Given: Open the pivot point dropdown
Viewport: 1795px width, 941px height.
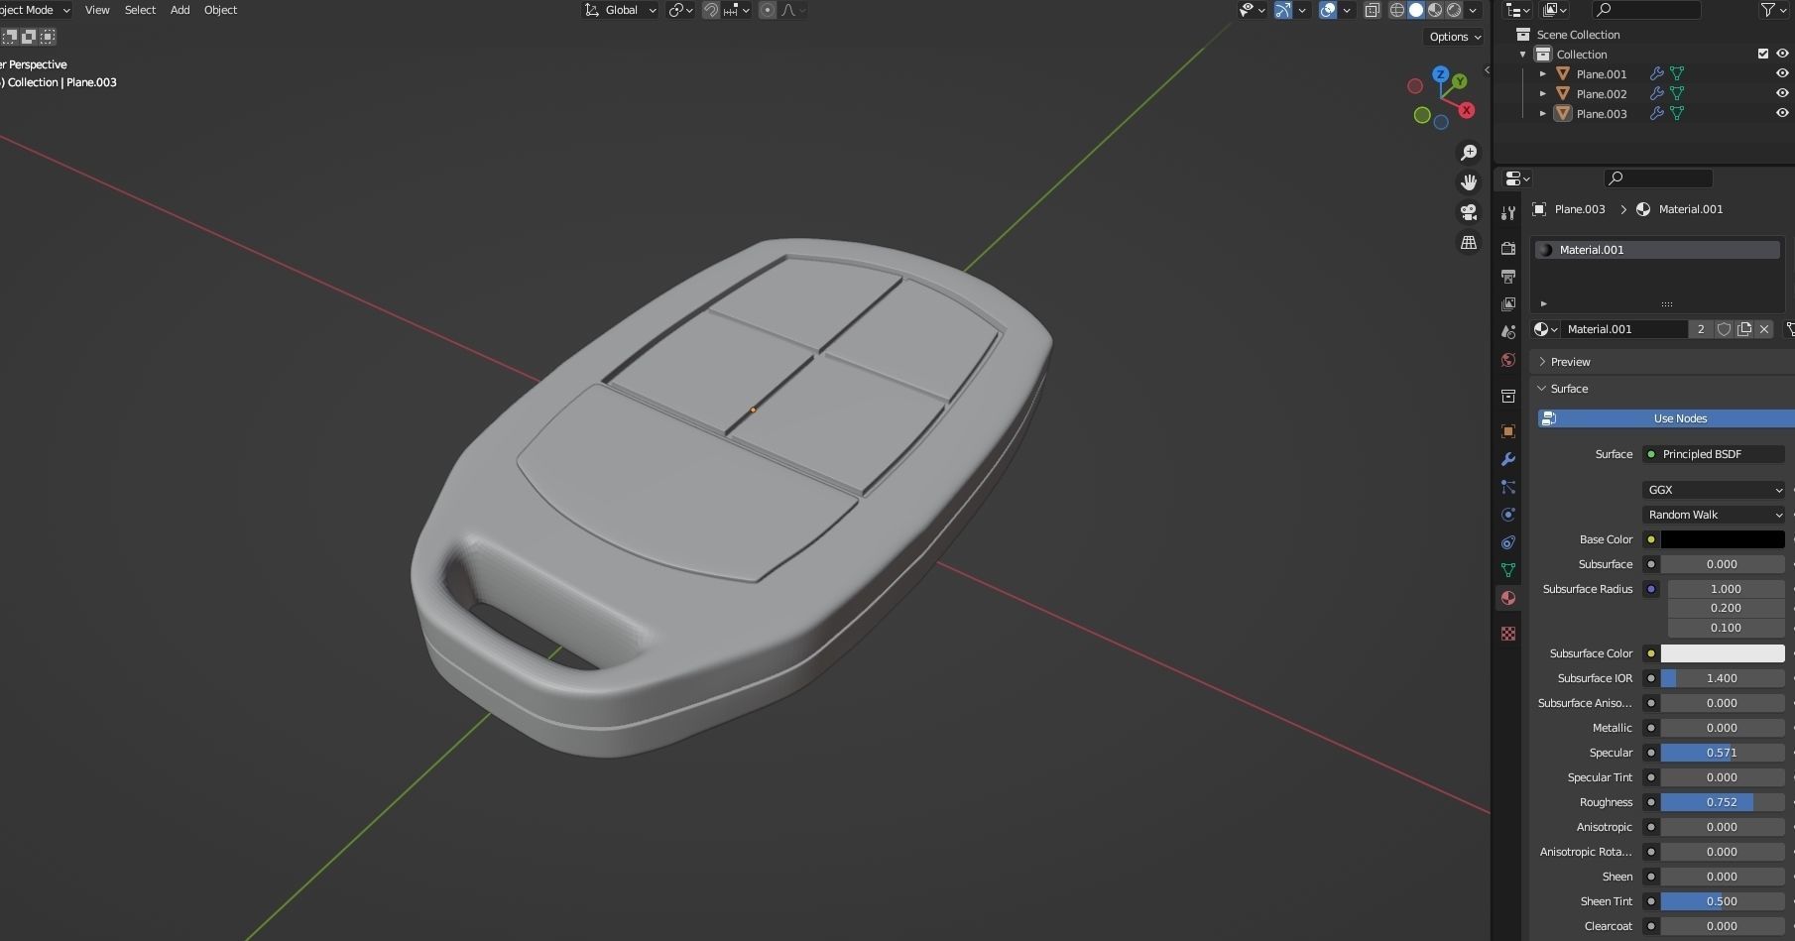Looking at the screenshot, I should tap(680, 10).
